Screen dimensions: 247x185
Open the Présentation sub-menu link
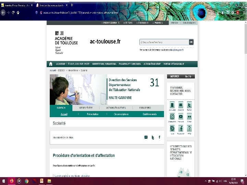(93, 114)
